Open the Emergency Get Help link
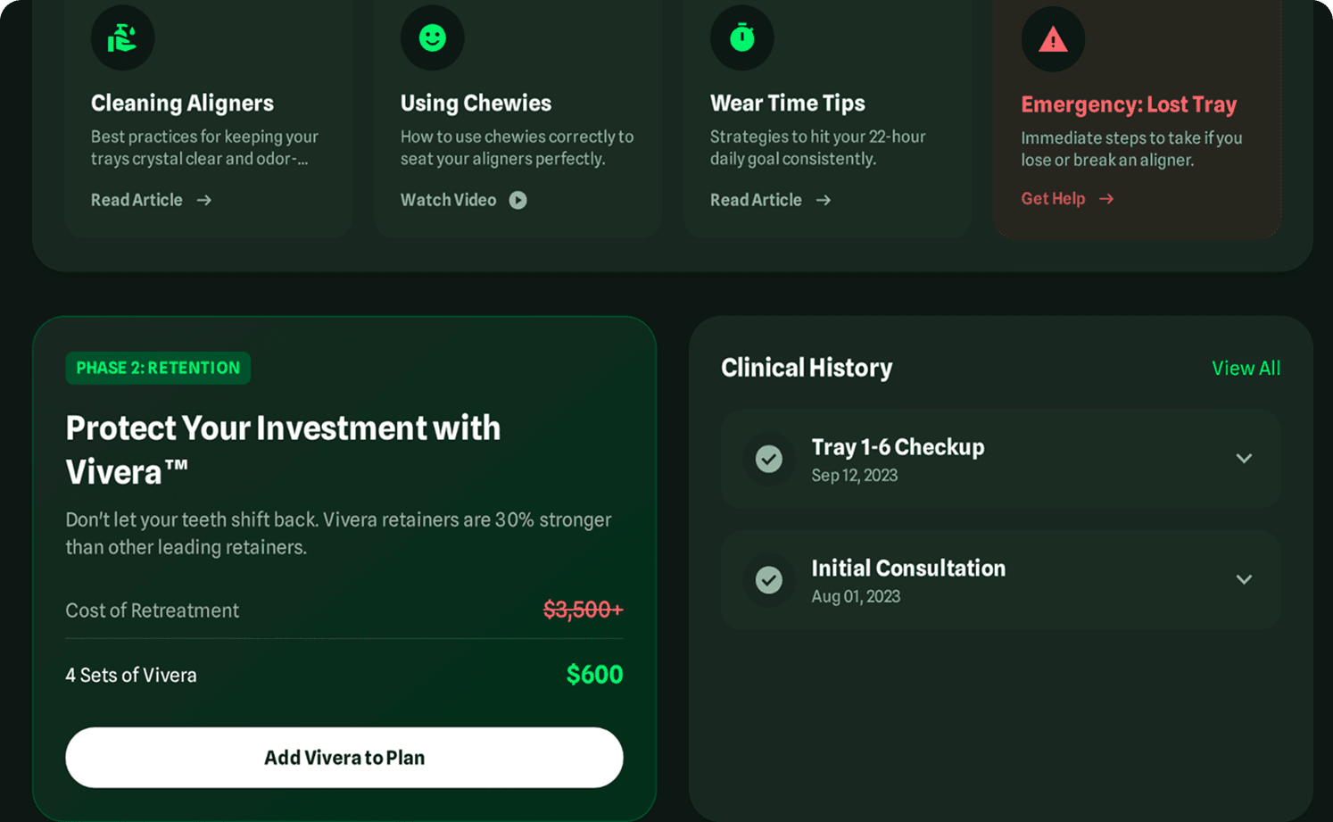This screenshot has height=822, width=1333. pyautogui.click(x=1053, y=199)
